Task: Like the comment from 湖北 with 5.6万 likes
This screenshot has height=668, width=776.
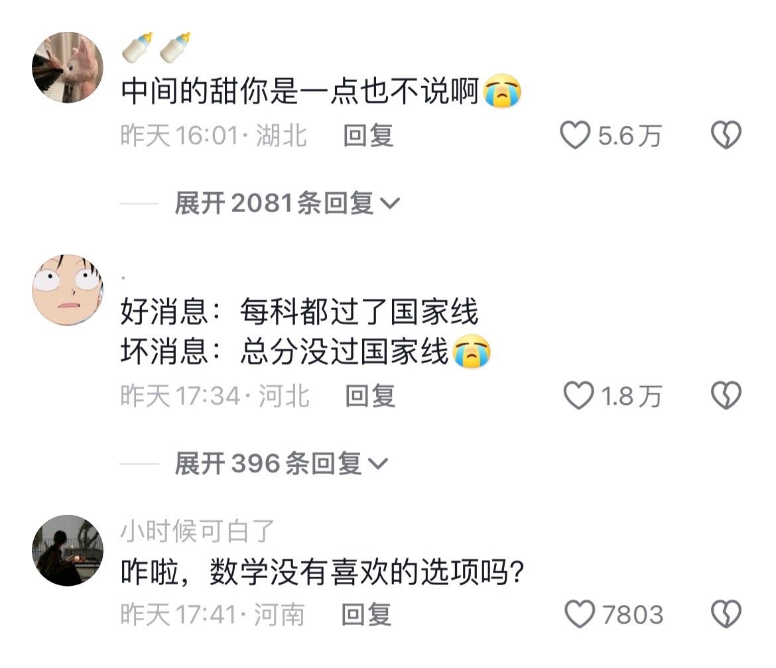Action: coord(575,135)
